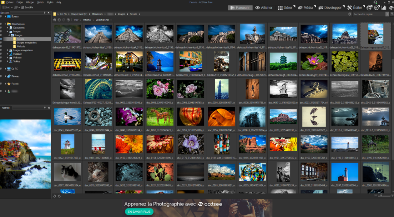Open the Outils menu
The height and width of the screenshot is (217, 394).
[x=50, y=2]
